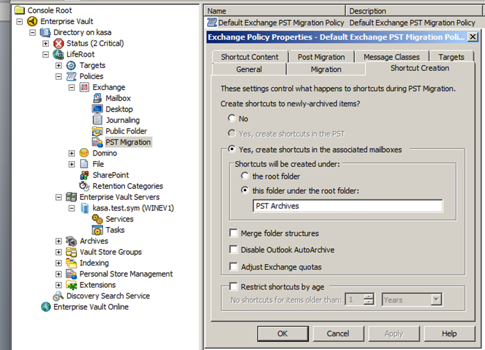This screenshot has height=350, width=485.
Task: Click the Targets node icon in tree
Action: point(71,65)
